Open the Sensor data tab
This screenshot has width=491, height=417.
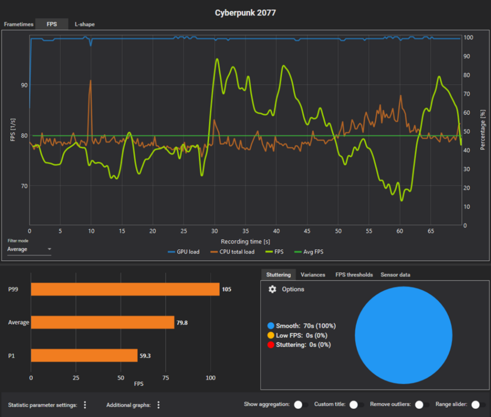pyautogui.click(x=395, y=275)
